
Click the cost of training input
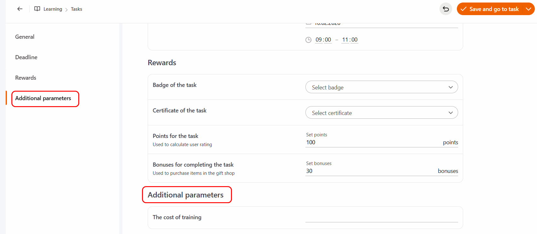tap(381, 217)
